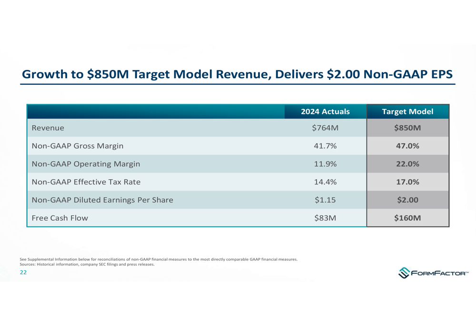476x326 pixels.
Task: Click the 17.0% target tax rate cell
Action: (x=407, y=182)
